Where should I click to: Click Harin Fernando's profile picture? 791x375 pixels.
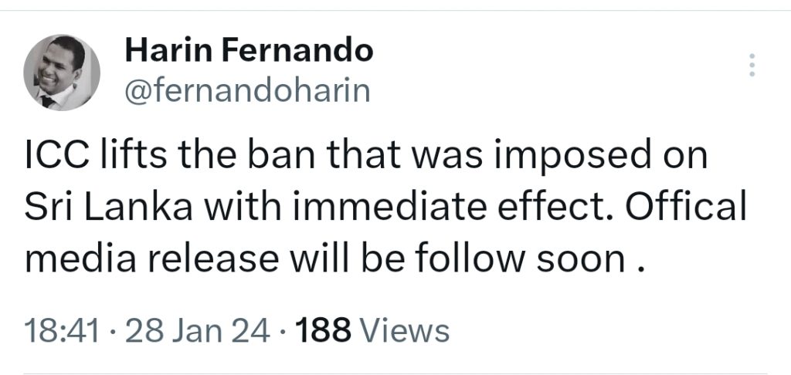(62, 73)
